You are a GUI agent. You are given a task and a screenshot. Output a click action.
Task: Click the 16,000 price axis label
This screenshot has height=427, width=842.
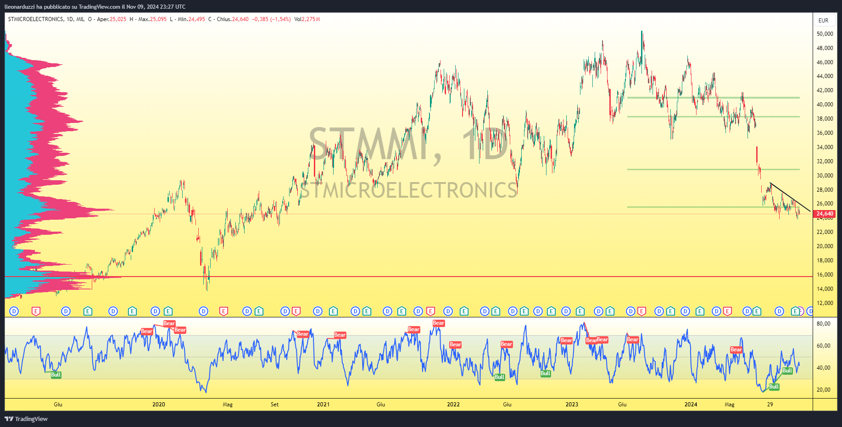(825, 275)
